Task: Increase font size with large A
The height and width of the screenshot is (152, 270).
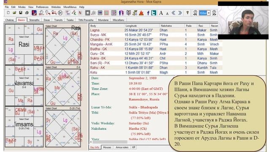Action: [161, 13]
